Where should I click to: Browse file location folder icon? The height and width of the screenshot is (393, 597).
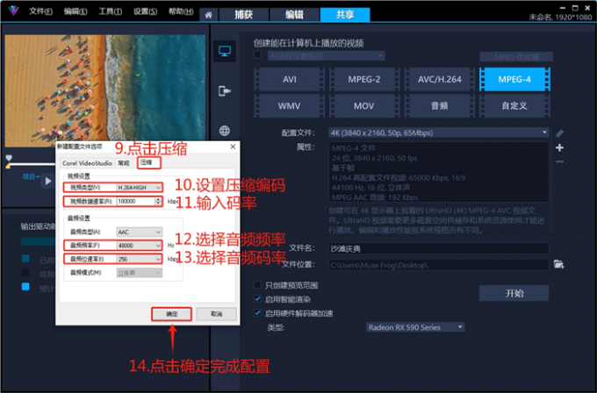[558, 264]
